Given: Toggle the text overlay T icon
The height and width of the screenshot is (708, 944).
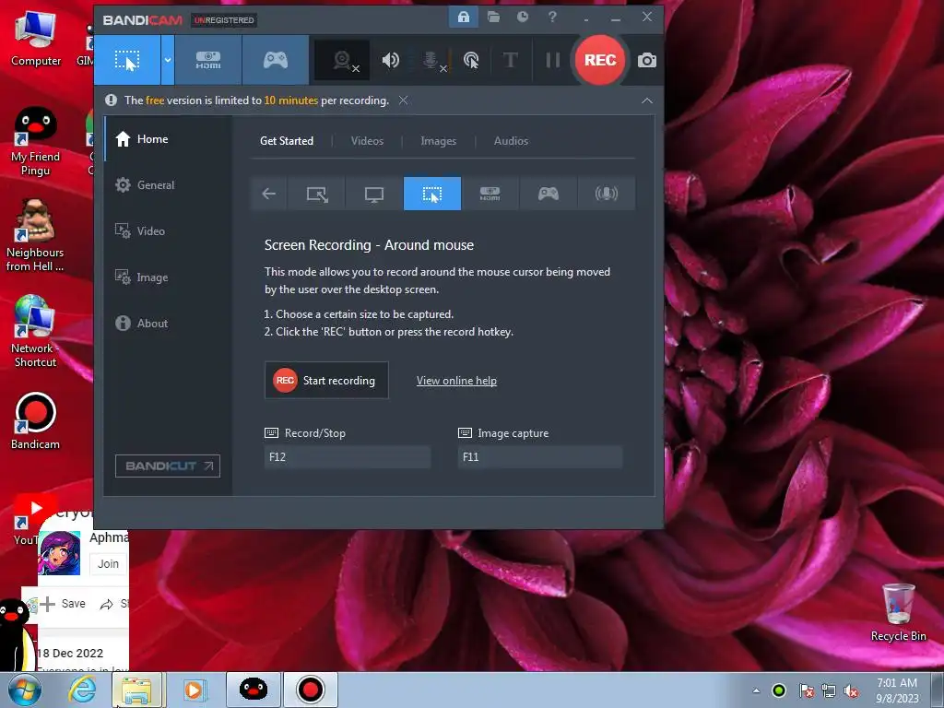Looking at the screenshot, I should [510, 60].
